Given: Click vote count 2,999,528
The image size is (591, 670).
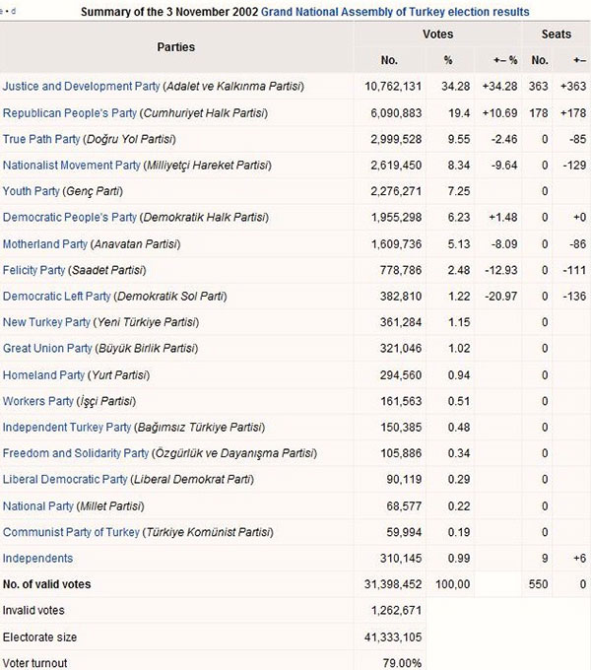Looking at the screenshot, I should 396,139.
